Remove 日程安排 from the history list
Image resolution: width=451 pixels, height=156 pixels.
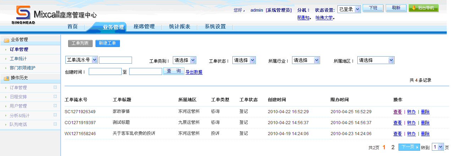[55, 97]
